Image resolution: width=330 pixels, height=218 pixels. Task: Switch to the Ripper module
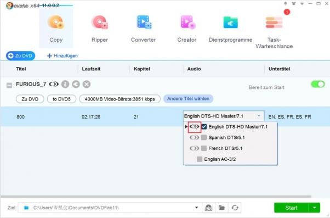click(x=100, y=29)
